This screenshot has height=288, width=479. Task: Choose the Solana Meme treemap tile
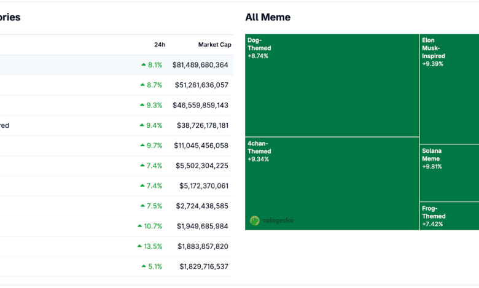click(448, 173)
